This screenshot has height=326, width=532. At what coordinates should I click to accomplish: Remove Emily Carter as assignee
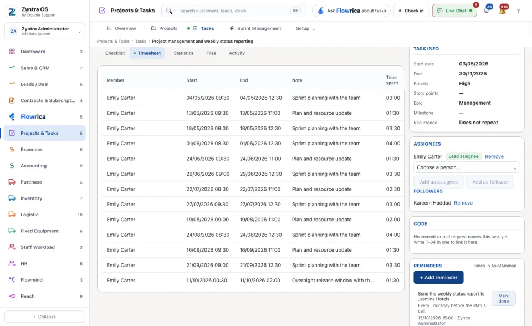pyautogui.click(x=494, y=156)
